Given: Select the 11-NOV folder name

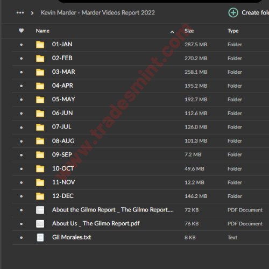Looking at the screenshot, I should 63,182.
